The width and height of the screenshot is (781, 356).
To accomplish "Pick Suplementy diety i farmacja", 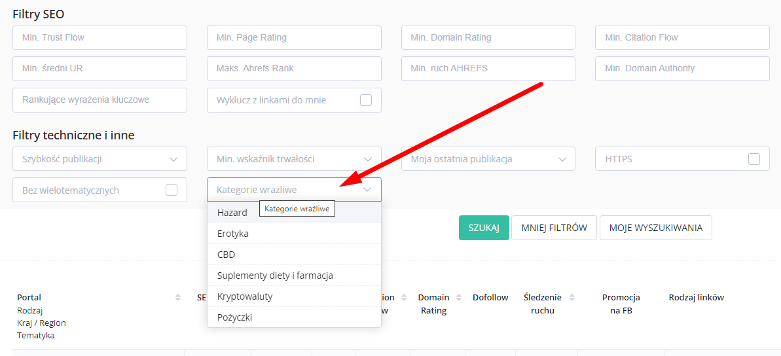I will (294, 276).
